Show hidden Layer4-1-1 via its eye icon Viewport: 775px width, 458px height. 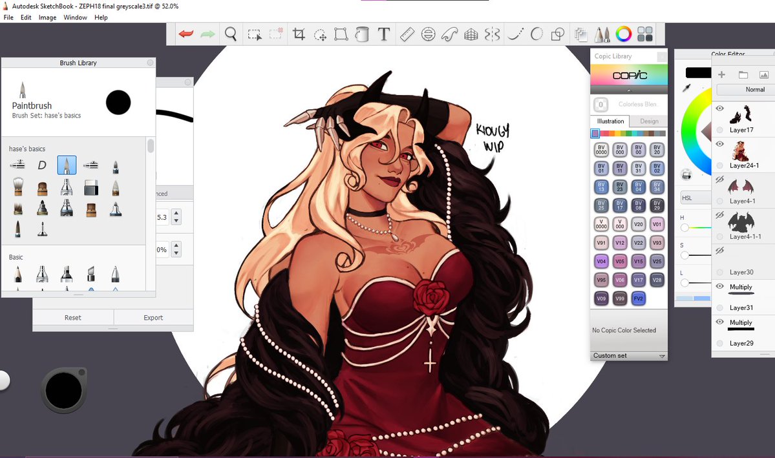(x=719, y=215)
